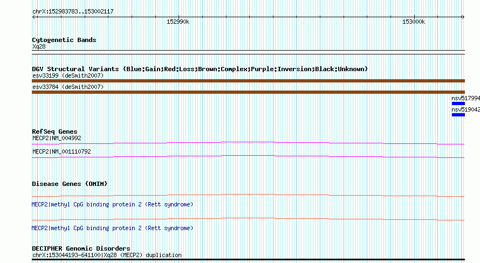Click the 152990k ruler marker

(178, 22)
